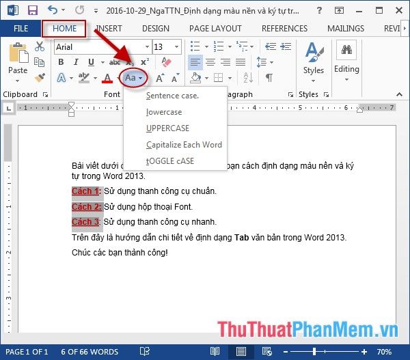Shrink font size with smaller A icon
Screen dimensions: 410x360
[175, 78]
